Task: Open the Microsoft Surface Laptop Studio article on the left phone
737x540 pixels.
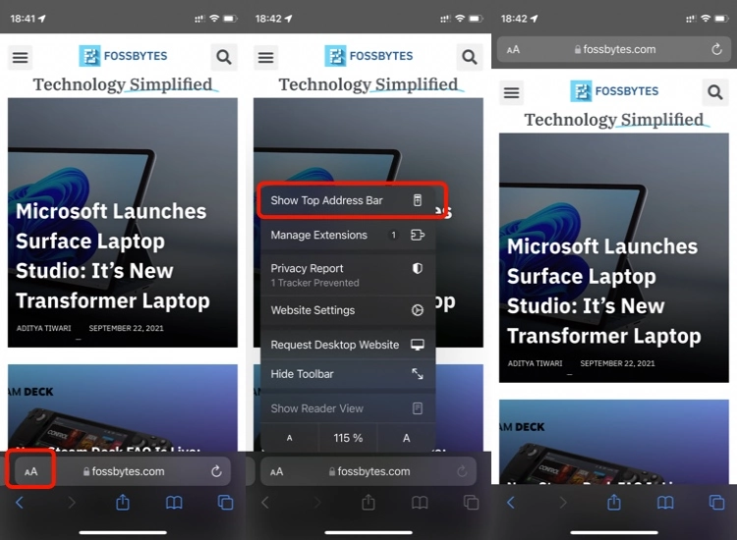Action: (x=123, y=223)
